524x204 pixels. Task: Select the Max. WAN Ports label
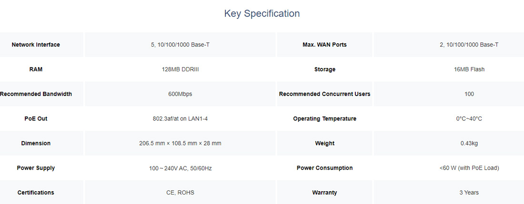coord(324,45)
